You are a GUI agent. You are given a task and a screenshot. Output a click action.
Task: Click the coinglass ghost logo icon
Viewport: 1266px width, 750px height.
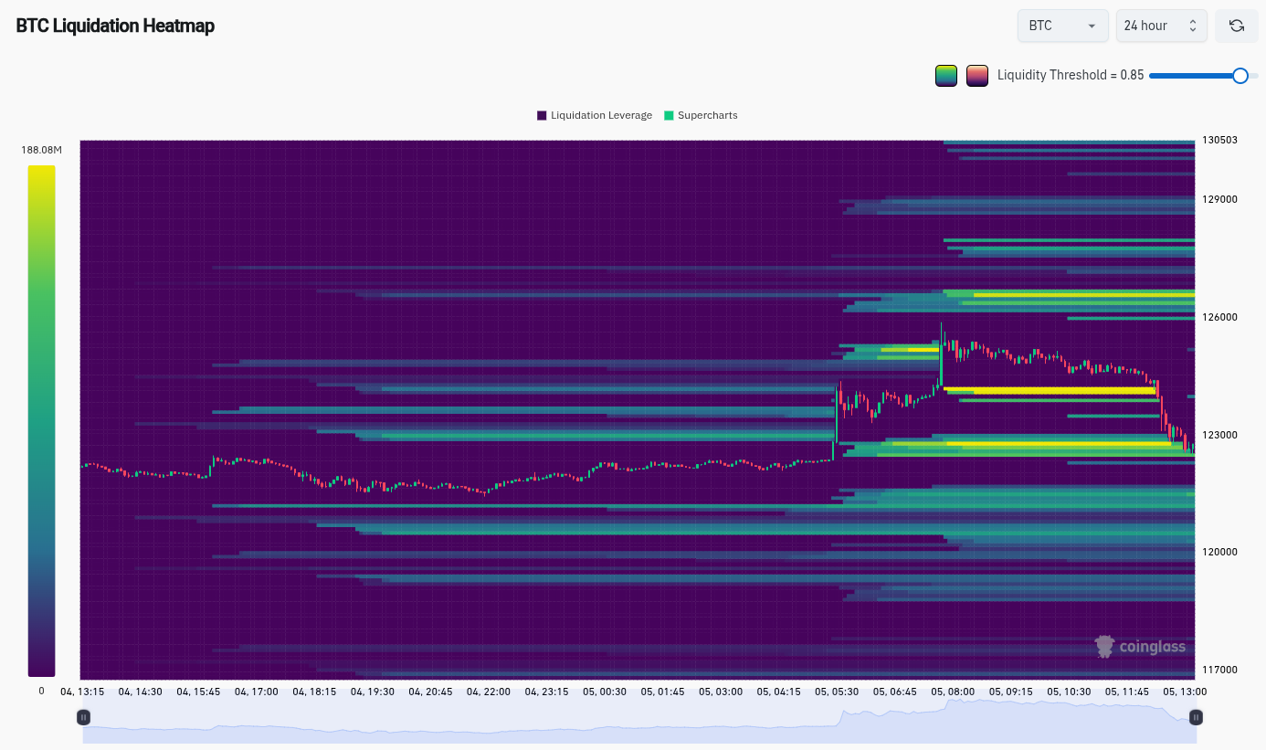pos(1105,646)
